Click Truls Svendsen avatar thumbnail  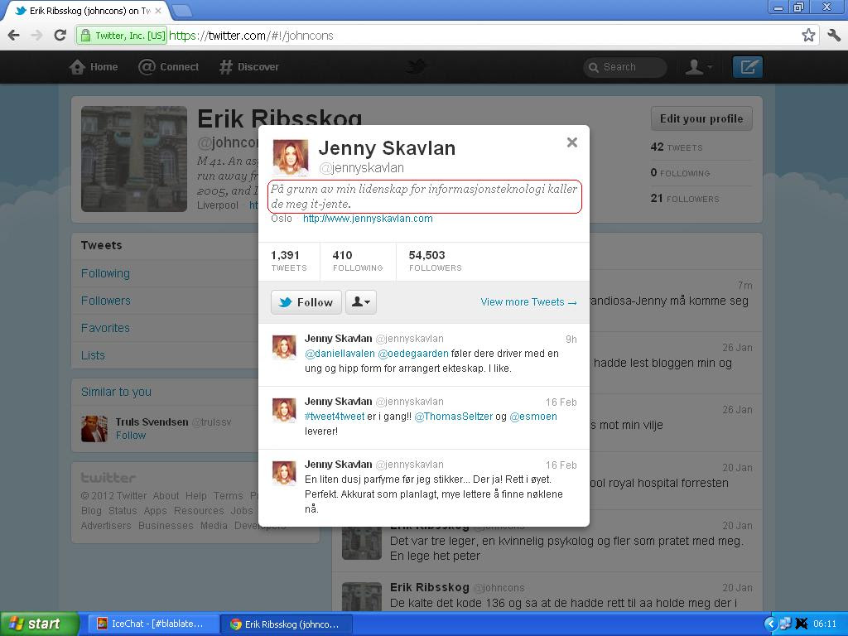pyautogui.click(x=94, y=429)
